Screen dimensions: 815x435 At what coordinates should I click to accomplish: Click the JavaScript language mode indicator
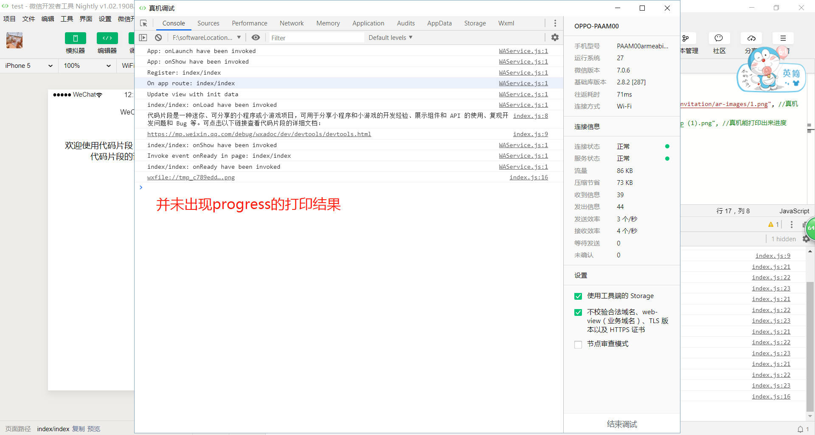click(794, 211)
